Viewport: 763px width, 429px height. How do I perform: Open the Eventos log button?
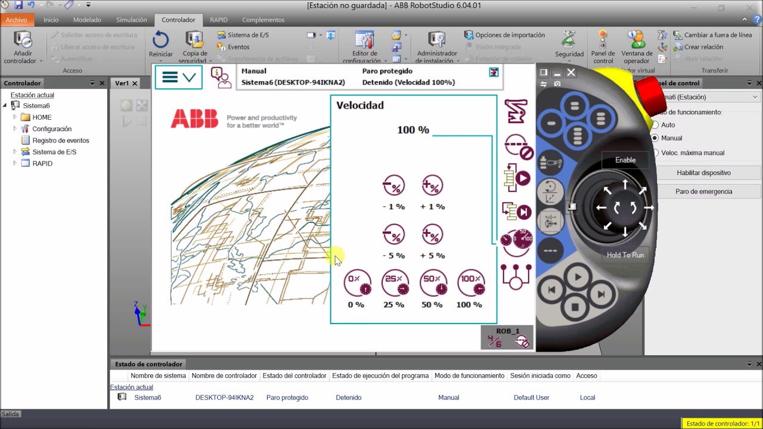[x=233, y=47]
